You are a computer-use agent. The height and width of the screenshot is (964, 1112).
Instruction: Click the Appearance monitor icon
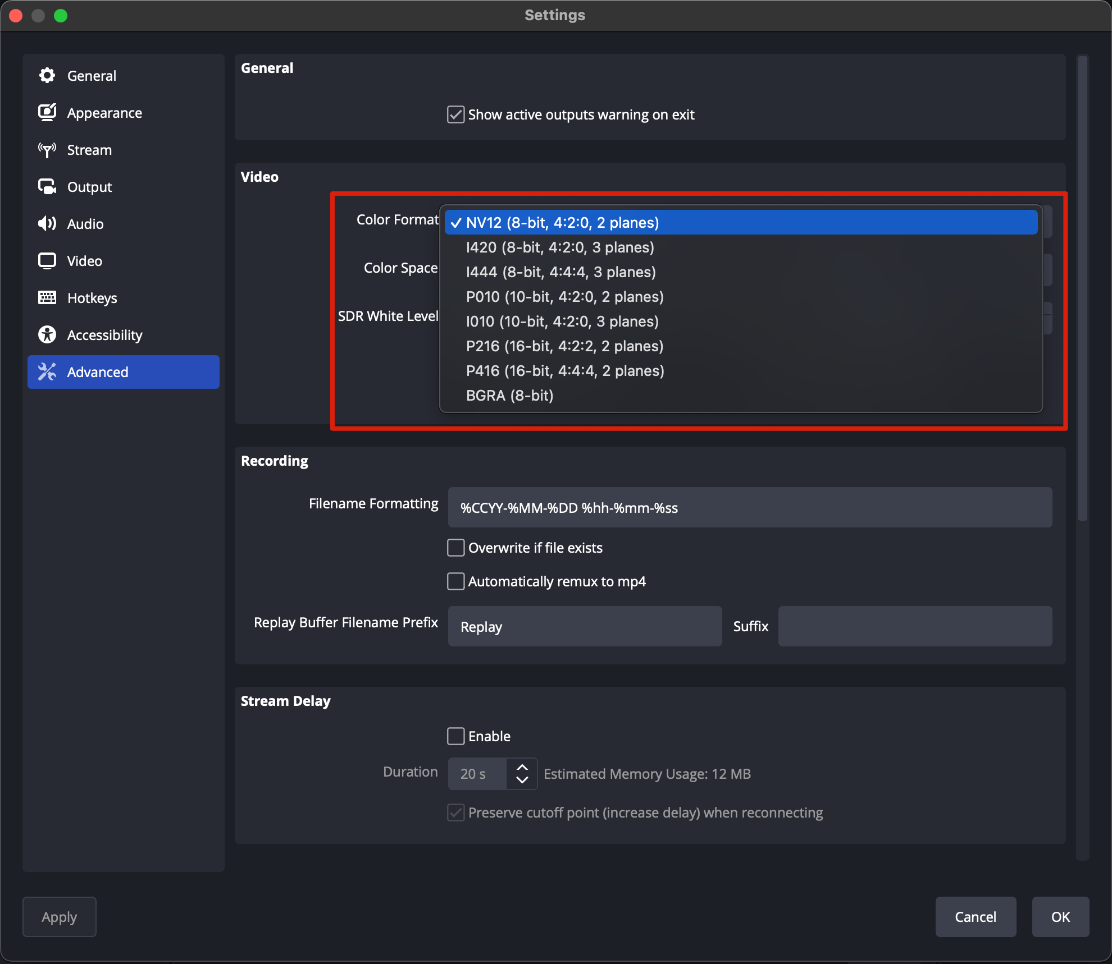(x=47, y=113)
